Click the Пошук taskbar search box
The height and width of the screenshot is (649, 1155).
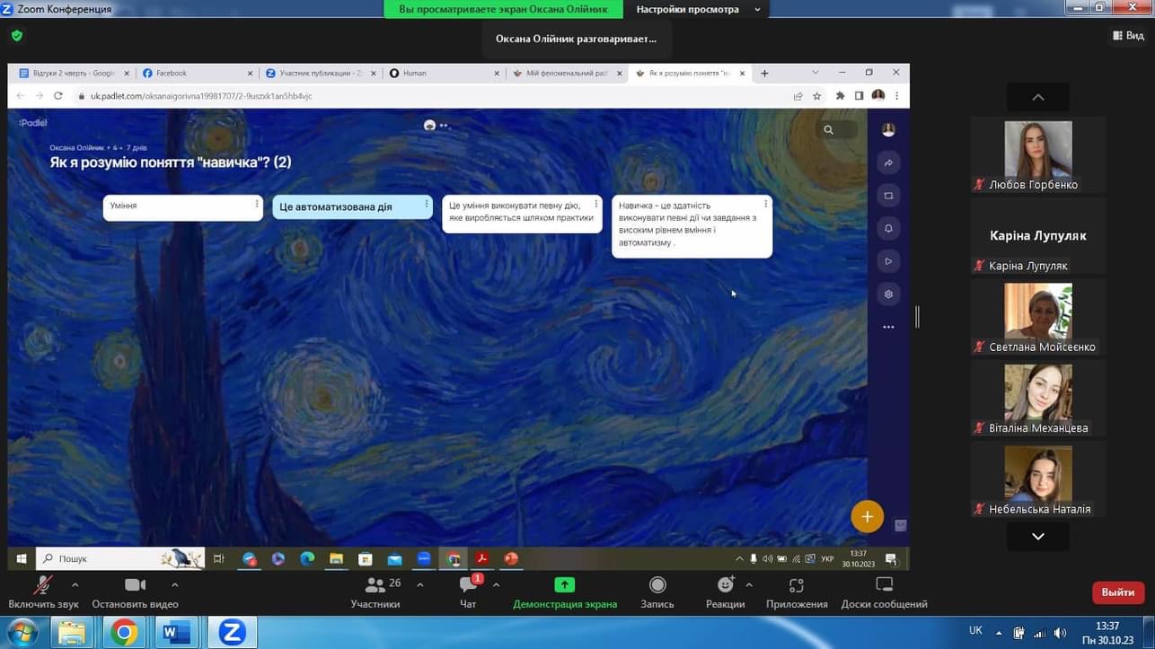119,558
